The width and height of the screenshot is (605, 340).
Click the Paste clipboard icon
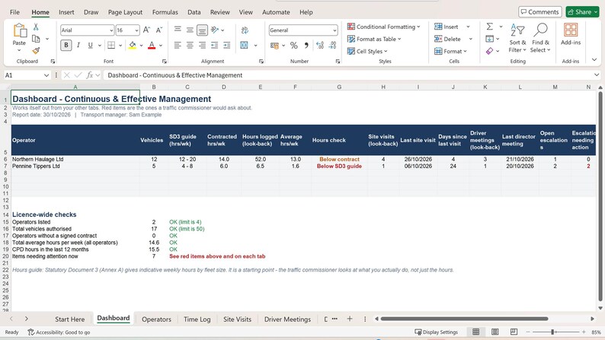click(19, 30)
